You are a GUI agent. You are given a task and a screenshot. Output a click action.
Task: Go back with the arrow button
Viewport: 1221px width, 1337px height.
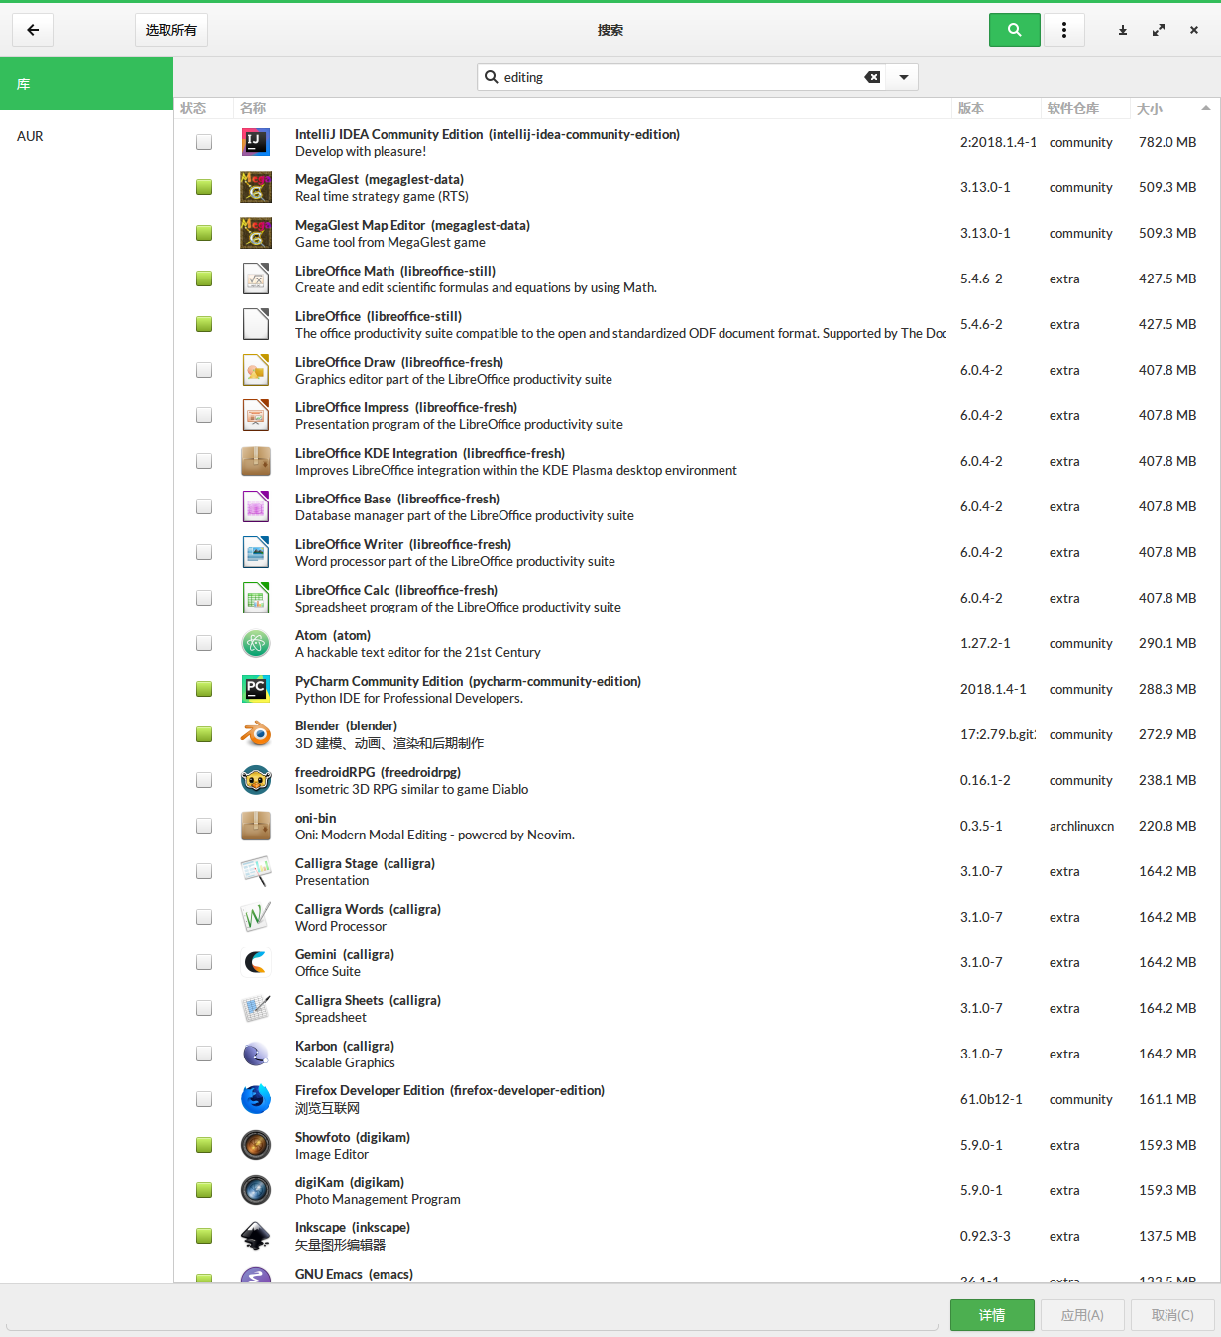click(33, 30)
